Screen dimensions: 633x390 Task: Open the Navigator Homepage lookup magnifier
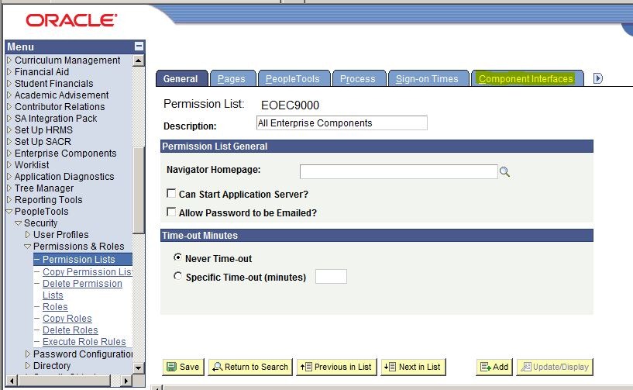tap(504, 172)
